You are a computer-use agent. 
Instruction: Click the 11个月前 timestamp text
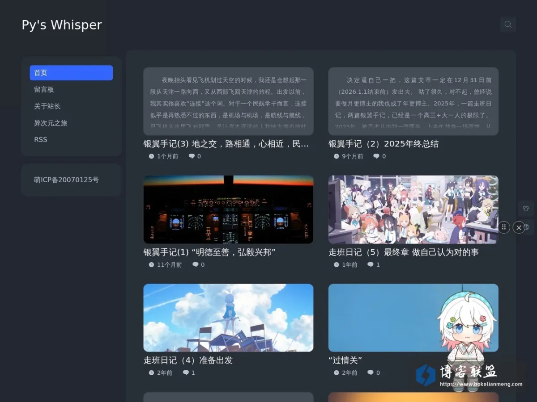[x=169, y=264]
